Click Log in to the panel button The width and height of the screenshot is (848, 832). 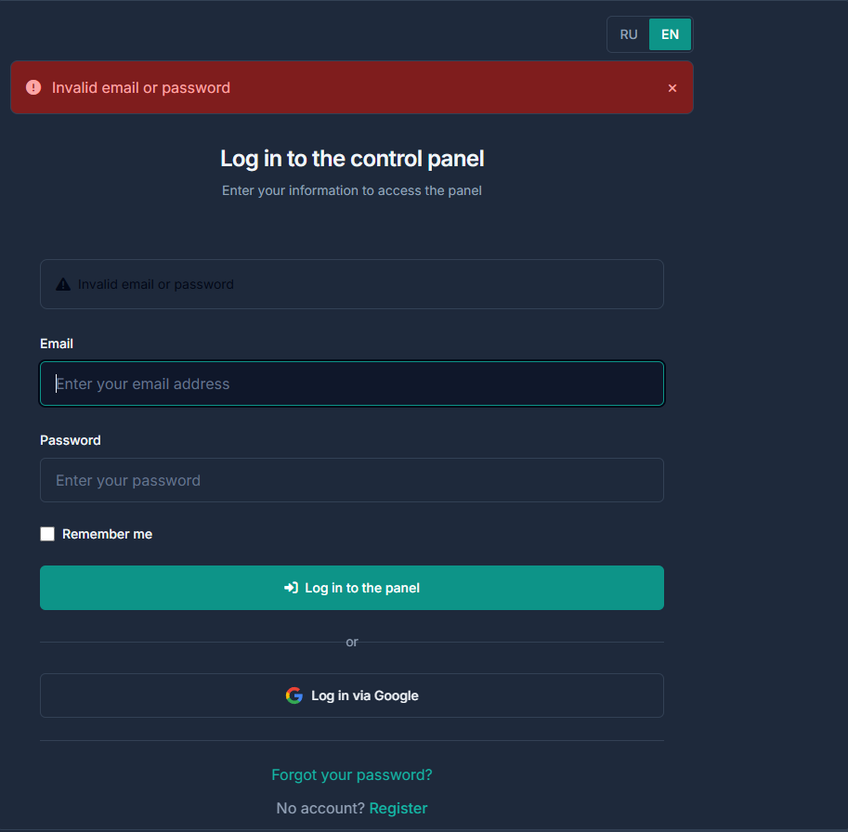click(352, 588)
